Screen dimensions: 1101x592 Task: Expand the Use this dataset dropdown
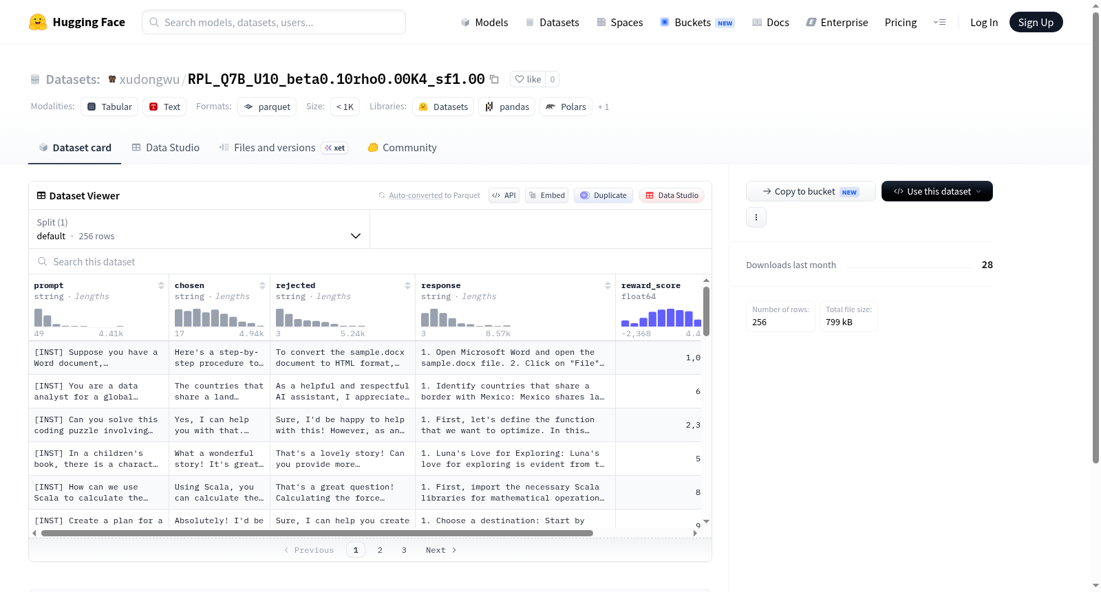point(937,191)
